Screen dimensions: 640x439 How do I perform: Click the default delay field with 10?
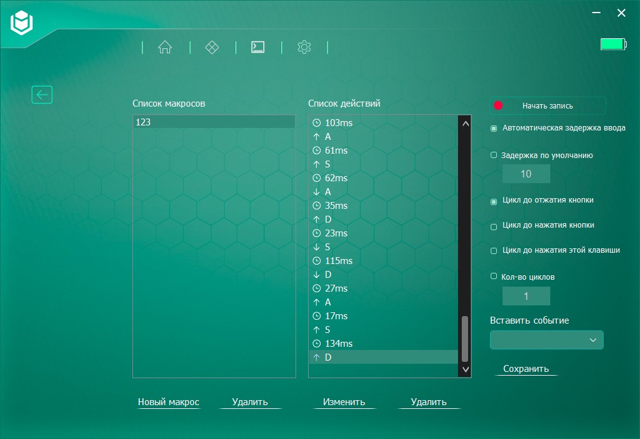coord(526,174)
